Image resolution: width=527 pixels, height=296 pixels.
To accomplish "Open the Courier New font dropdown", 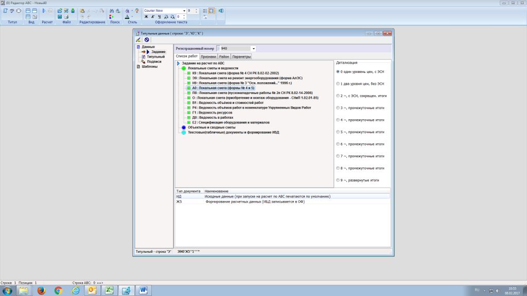I will (x=184, y=11).
